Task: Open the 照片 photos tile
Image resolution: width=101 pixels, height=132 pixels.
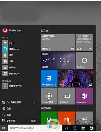Action: (x=76, y=78)
